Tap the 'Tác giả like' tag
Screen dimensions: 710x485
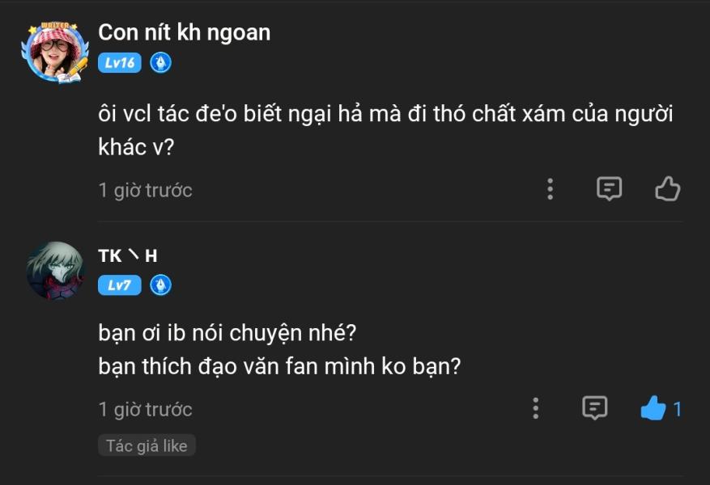click(147, 445)
